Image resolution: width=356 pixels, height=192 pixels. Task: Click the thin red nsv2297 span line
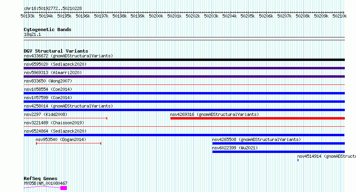coord(65,118)
